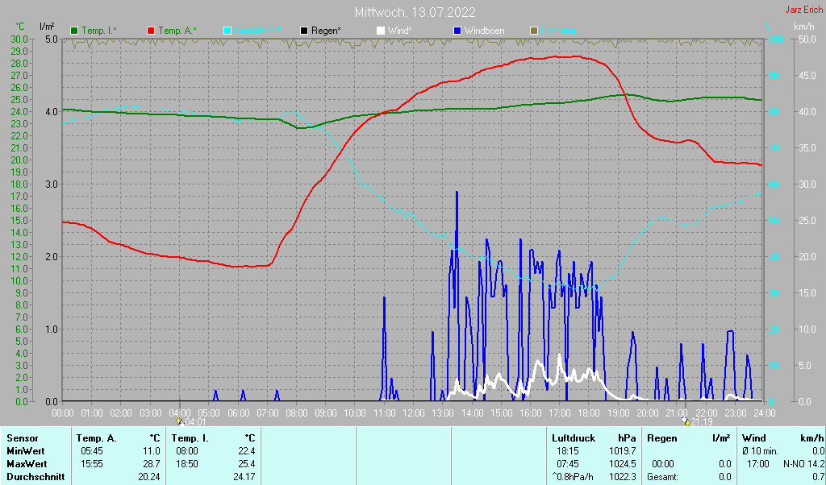Click the '04:01' sunrise time label
826x485 pixels.
pyautogui.click(x=194, y=422)
